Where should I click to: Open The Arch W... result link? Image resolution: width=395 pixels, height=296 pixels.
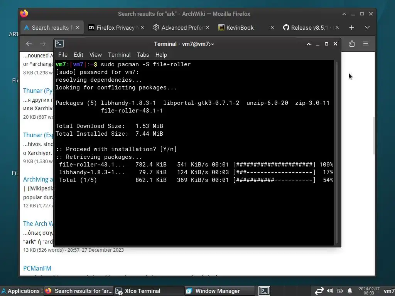pyautogui.click(x=38, y=224)
